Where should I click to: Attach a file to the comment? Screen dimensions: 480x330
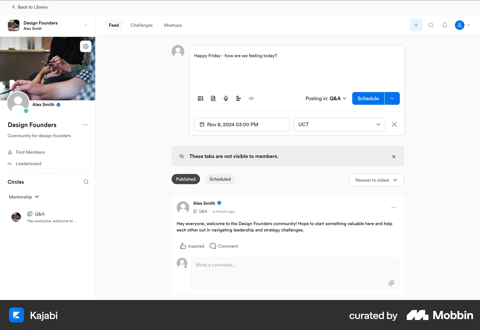coord(391,283)
